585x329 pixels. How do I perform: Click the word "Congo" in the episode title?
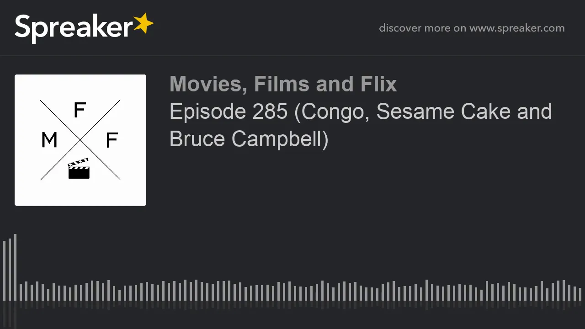335,112
